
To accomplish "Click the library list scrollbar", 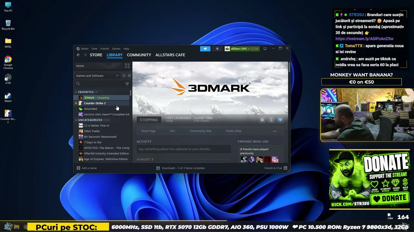I will (x=131, y=93).
